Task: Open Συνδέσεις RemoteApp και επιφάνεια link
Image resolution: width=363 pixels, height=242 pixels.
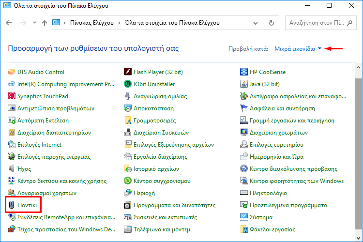Action: tap(66, 217)
